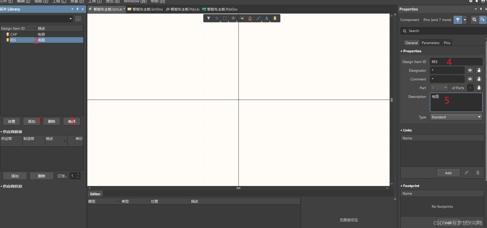Open the 工具 (T) menu
This screenshot has width=487, height=228.
[x=95, y=1]
